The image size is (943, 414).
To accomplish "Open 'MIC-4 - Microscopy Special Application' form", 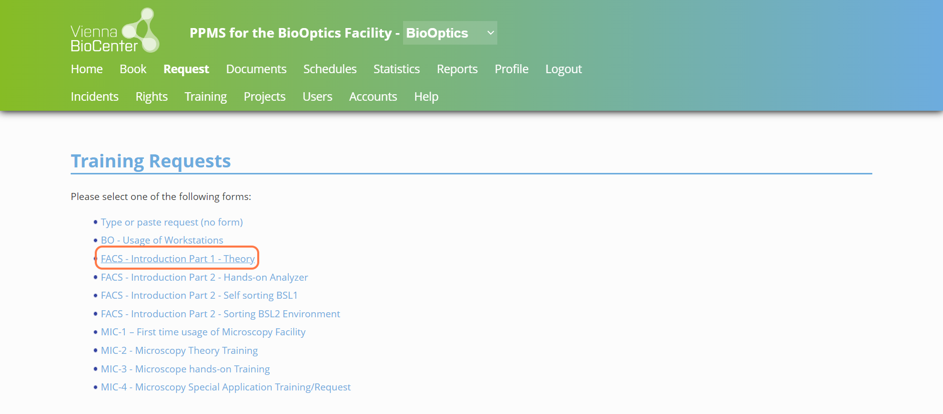I will [x=226, y=387].
